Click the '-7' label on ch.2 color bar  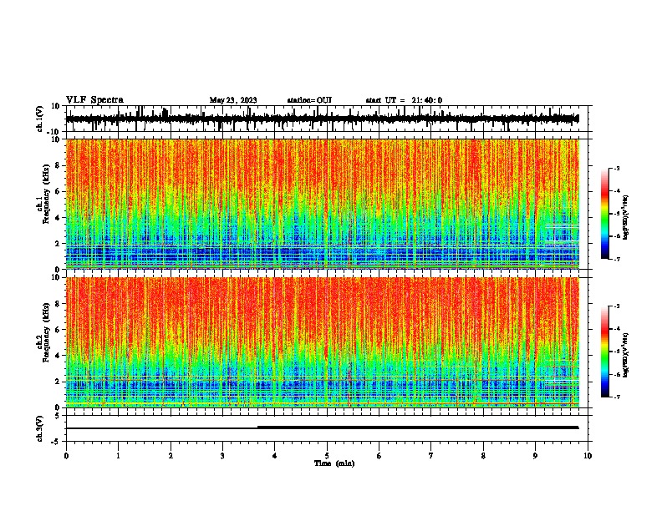(x=617, y=397)
